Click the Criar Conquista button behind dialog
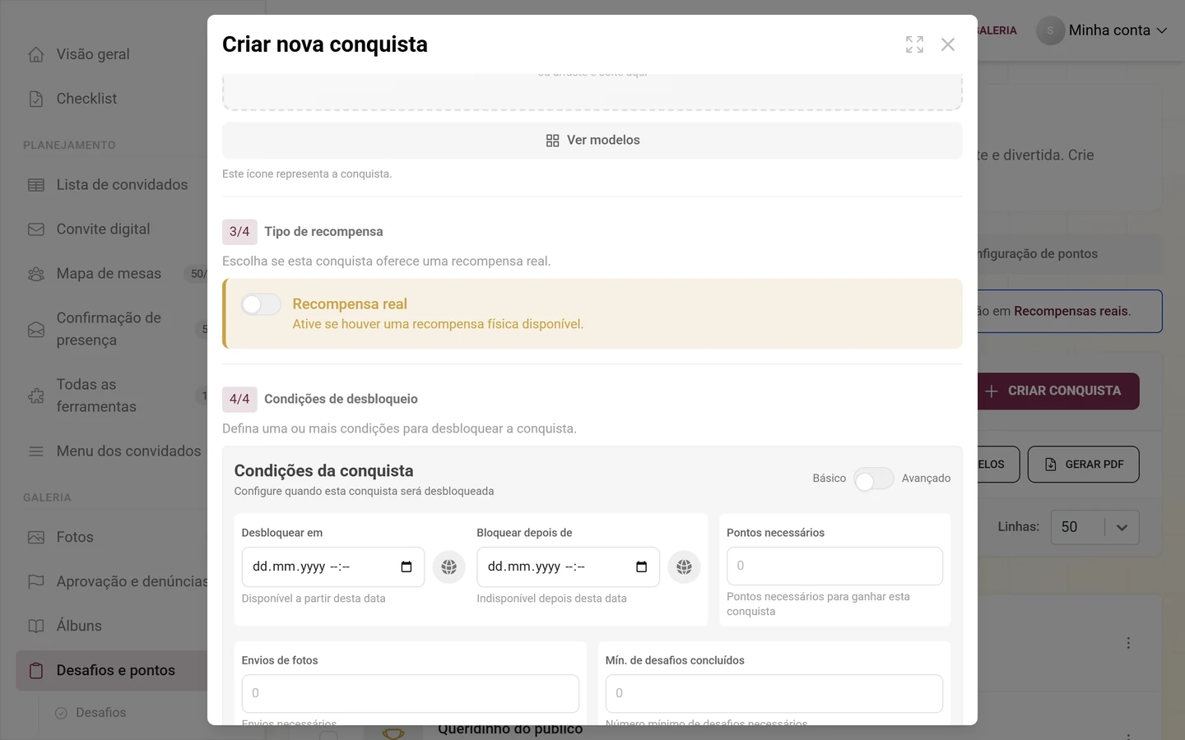The width and height of the screenshot is (1185, 740). (1058, 391)
